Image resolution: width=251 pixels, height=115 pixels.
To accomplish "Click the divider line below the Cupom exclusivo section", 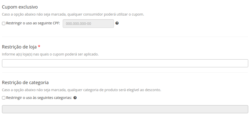I will 125,37.
